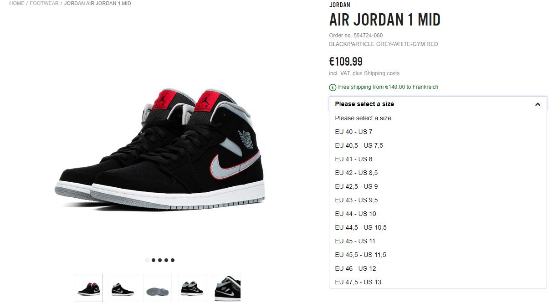This screenshot has width=553, height=303.
Task: Show the sole view thumbnail
Action: click(158, 288)
